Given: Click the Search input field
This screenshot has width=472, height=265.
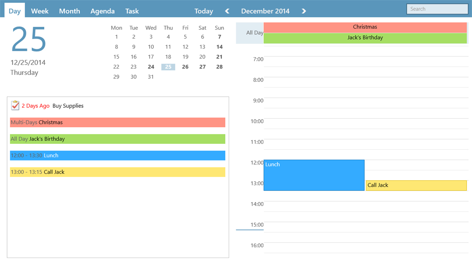Looking at the screenshot, I should coord(437,9).
